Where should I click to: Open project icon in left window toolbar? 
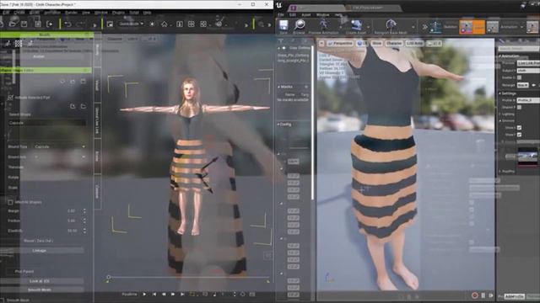point(13,24)
